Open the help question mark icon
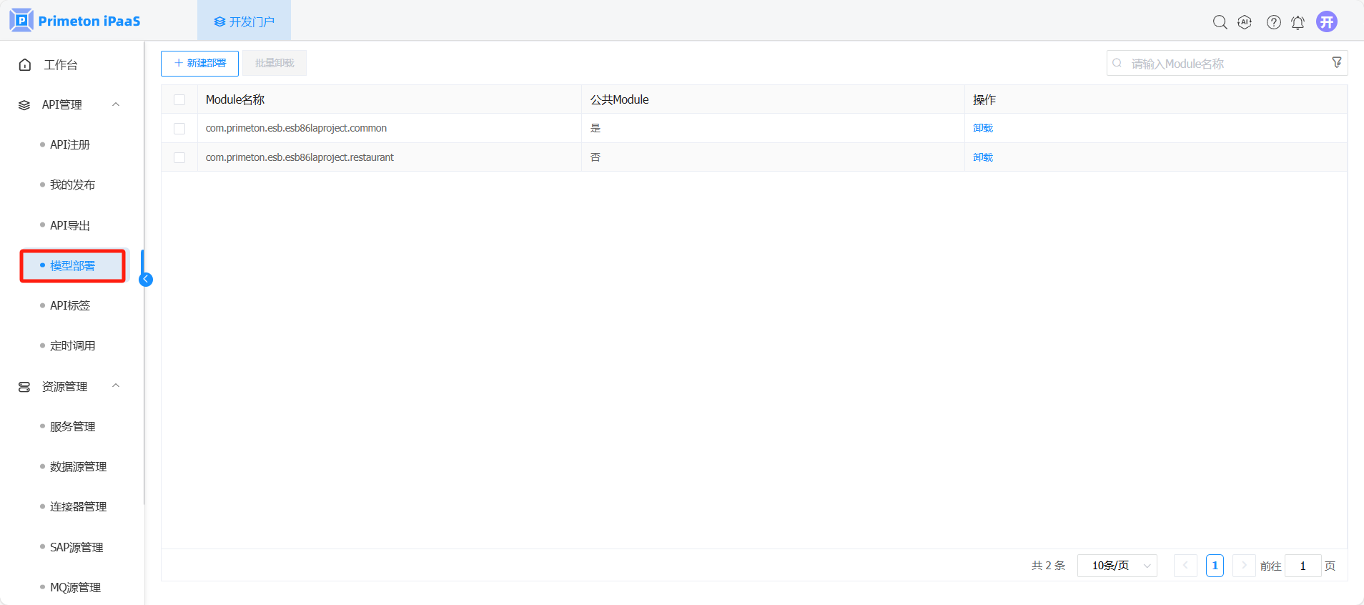This screenshot has width=1364, height=605. [1273, 22]
